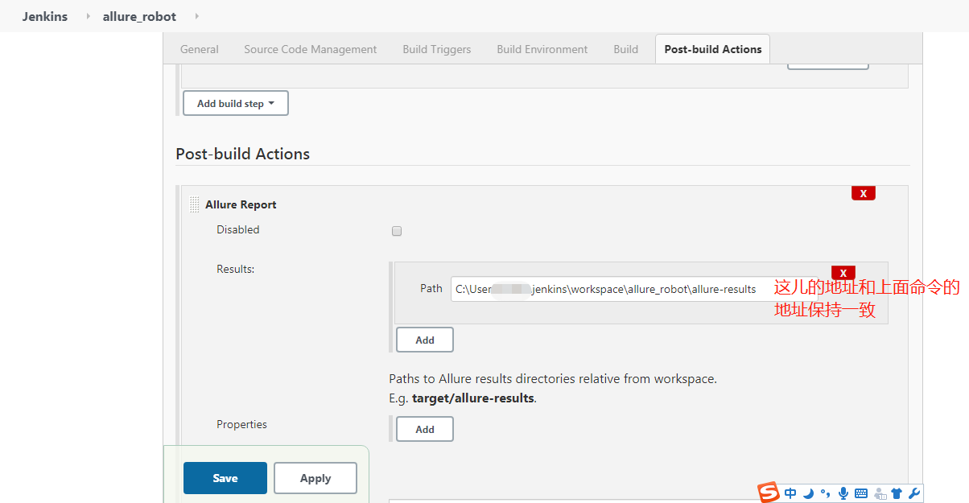
Task: Click the Sogou user account icon
Action: point(879,493)
